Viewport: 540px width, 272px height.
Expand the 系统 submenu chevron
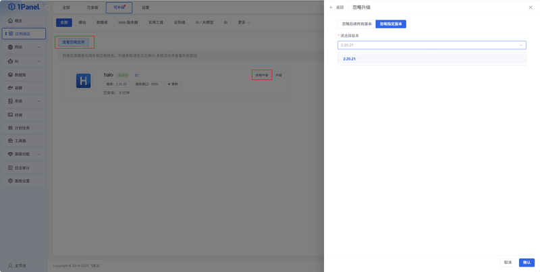[38, 101]
